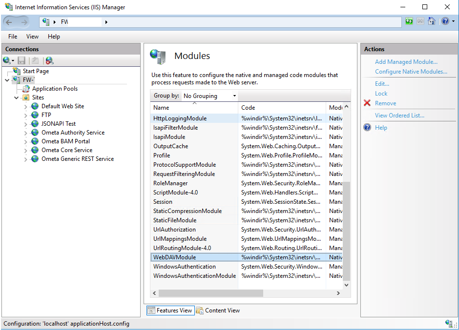This screenshot has width=459, height=330.
Task: Refresh the page using the green refresh icon
Action: (x=409, y=21)
